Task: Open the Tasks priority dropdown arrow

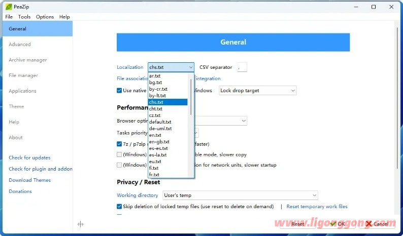Action: [x=196, y=133]
